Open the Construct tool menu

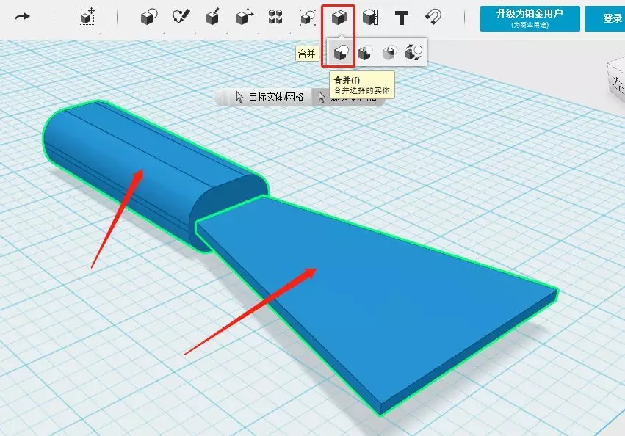[212, 17]
